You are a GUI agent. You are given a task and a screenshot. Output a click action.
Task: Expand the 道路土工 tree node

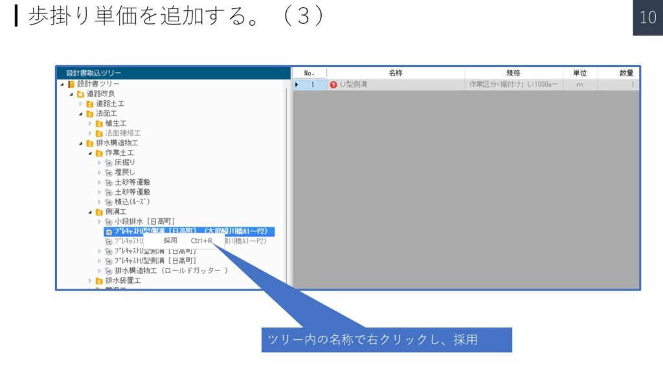coord(81,103)
